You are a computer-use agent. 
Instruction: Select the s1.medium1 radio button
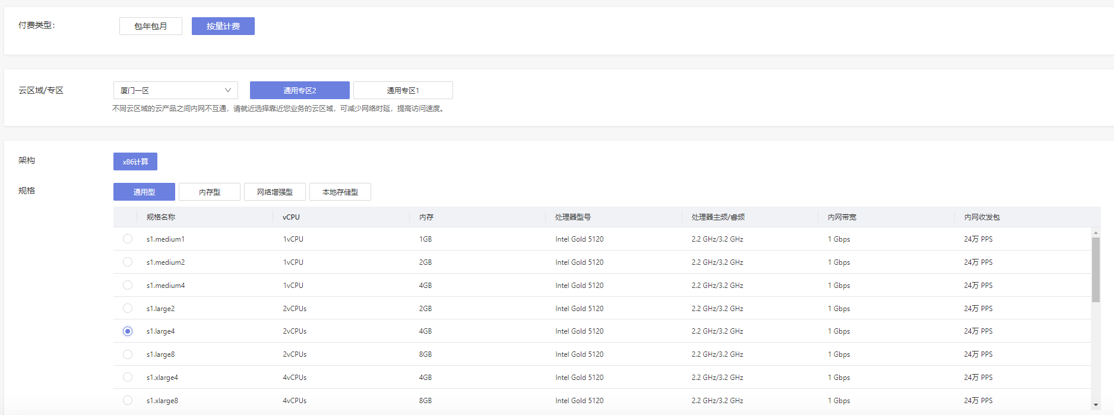point(128,239)
